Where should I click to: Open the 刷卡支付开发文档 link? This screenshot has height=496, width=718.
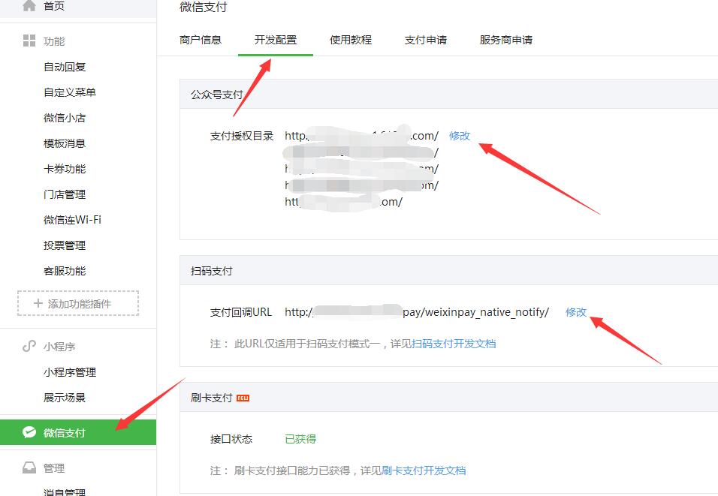[x=424, y=470]
